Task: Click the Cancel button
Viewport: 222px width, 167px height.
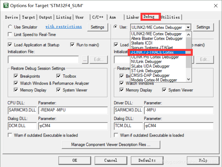Action: 111,160
